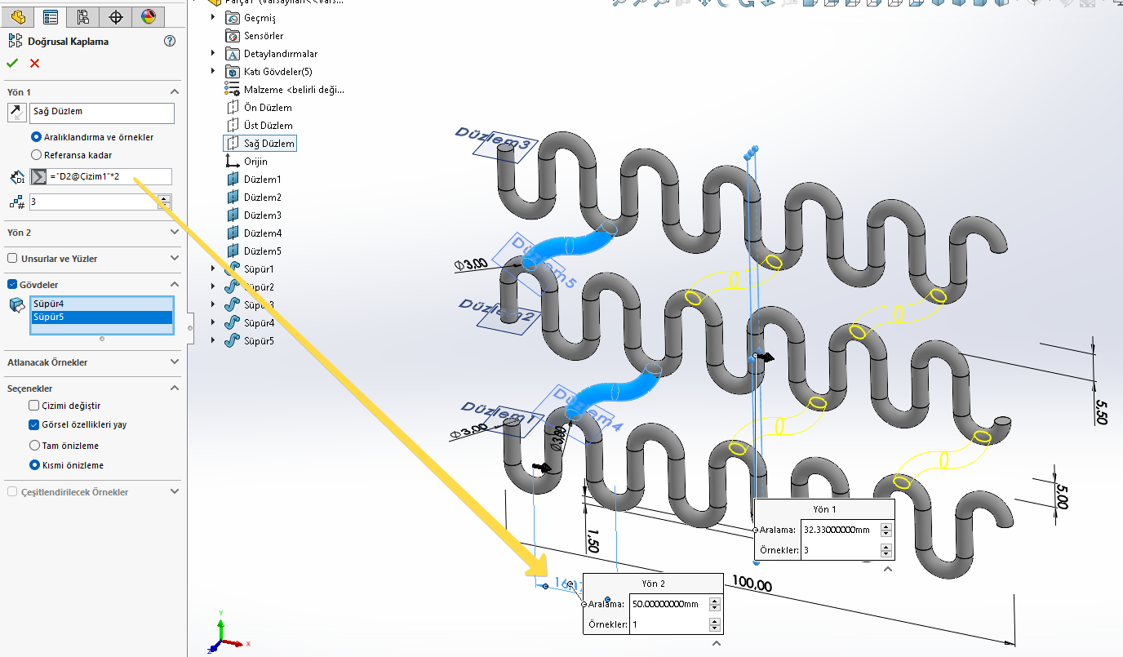This screenshot has width=1123, height=657.
Task: Enable the Unsurlar ve Yüzler checkbox
Action: point(12,259)
